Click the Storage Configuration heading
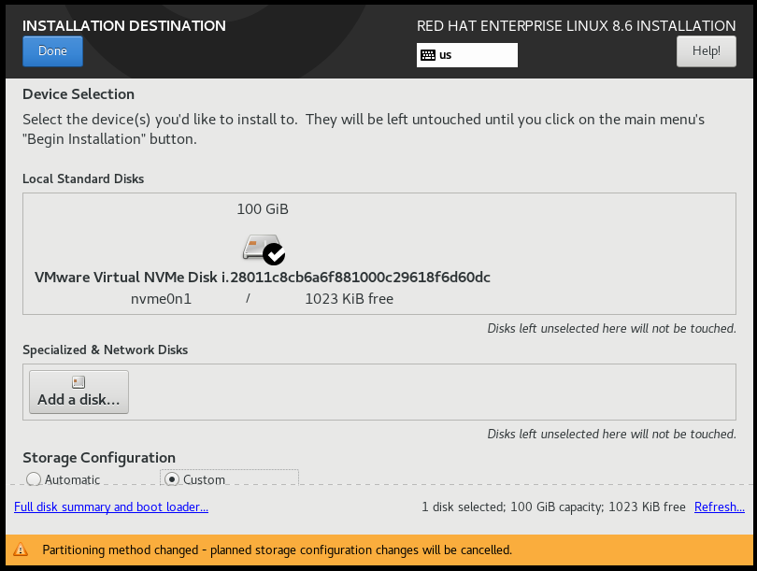This screenshot has width=757, height=571. point(99,457)
